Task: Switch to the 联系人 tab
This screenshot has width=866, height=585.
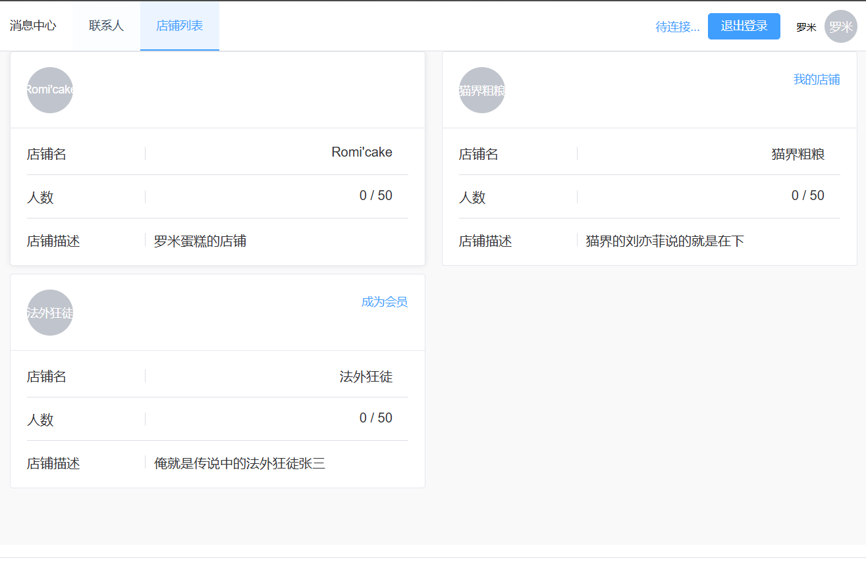Action: coord(106,26)
